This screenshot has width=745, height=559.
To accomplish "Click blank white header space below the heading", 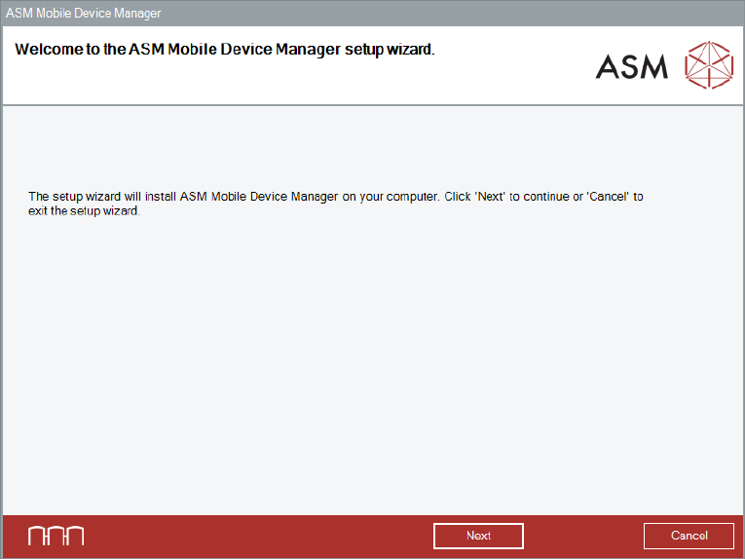I will tap(292, 86).
